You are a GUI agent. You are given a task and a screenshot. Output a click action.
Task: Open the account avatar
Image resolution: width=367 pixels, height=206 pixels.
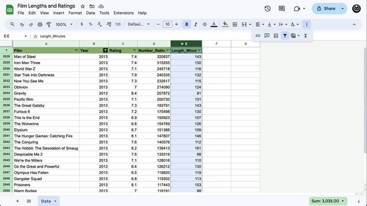coord(356,9)
